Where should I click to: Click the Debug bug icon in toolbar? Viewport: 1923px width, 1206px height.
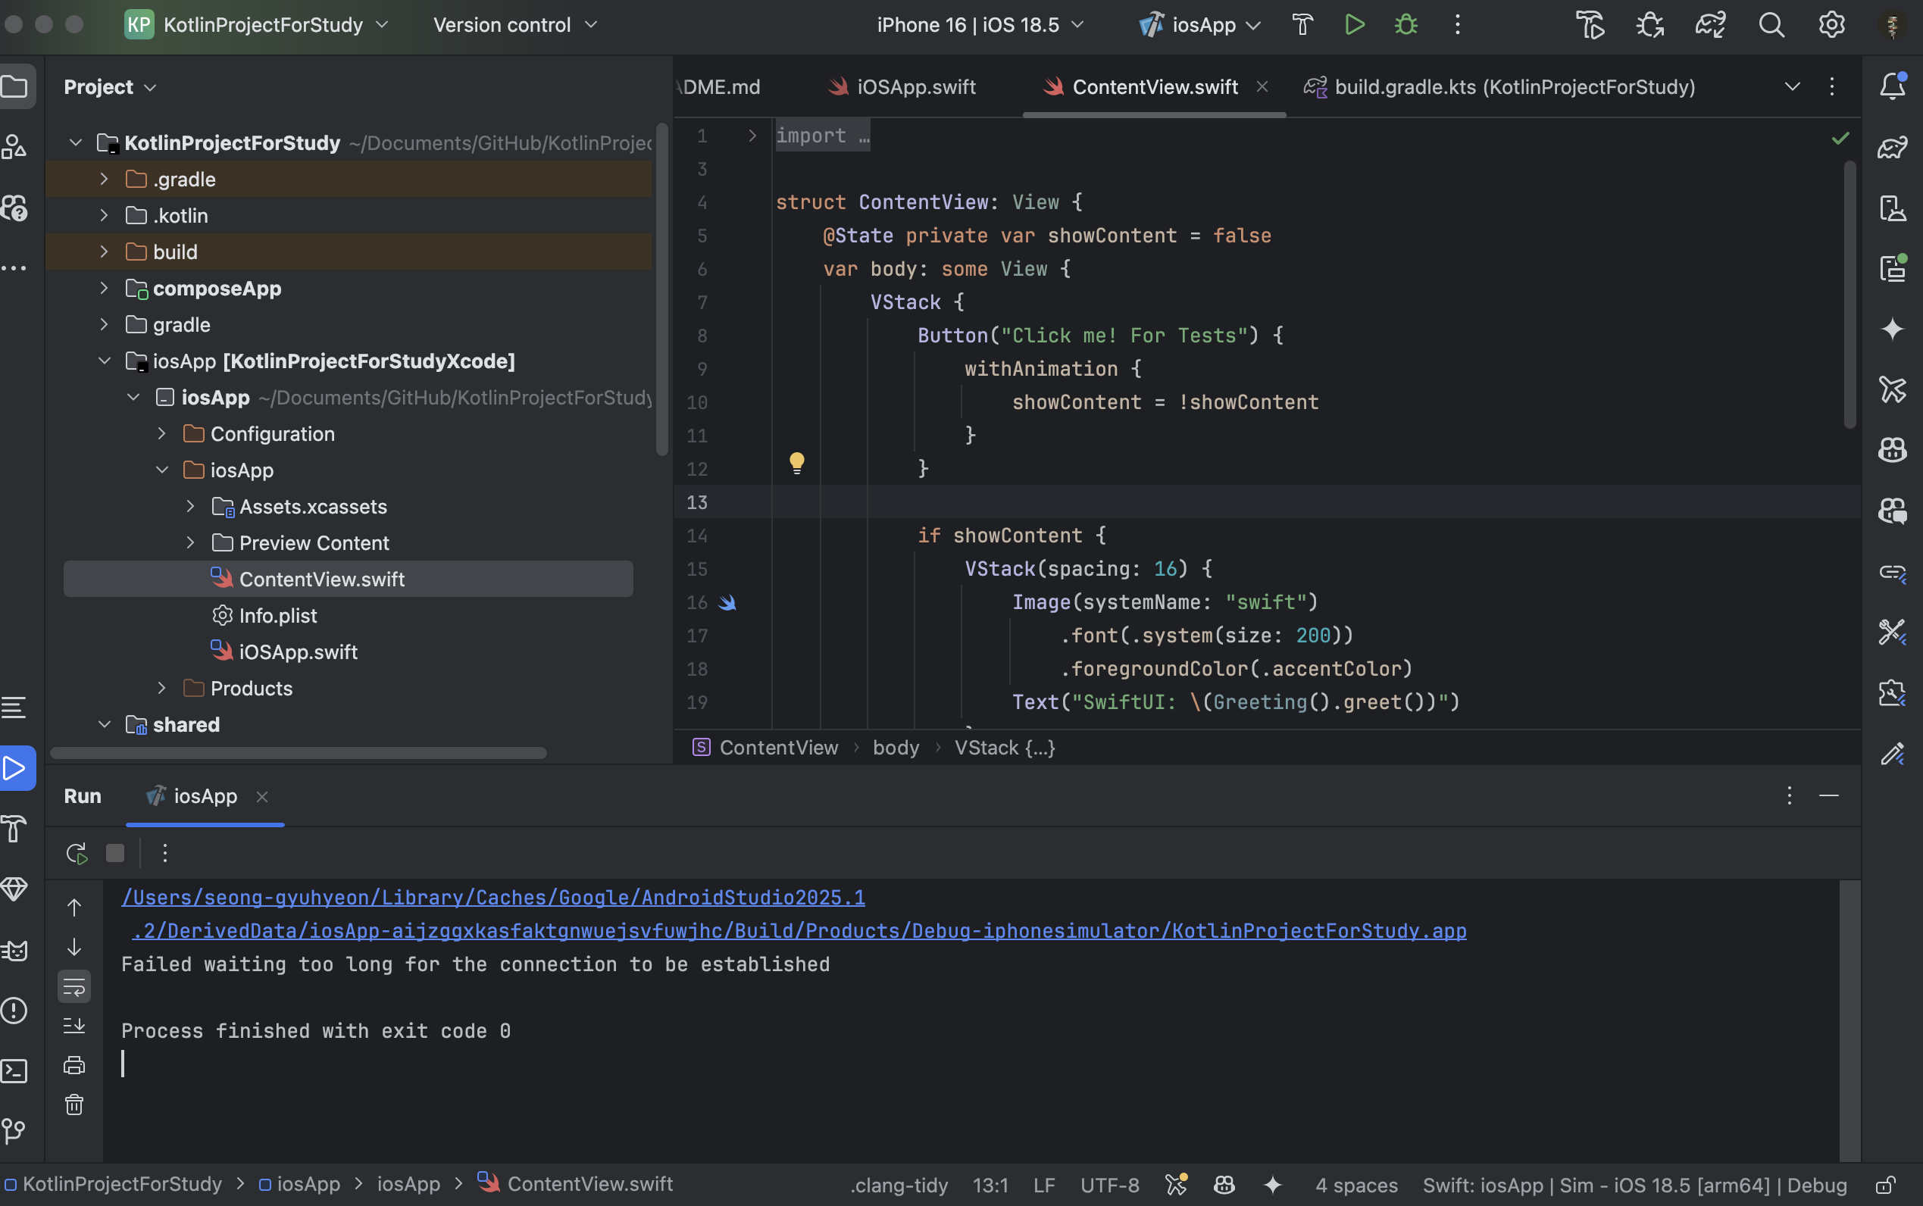pos(1406,25)
